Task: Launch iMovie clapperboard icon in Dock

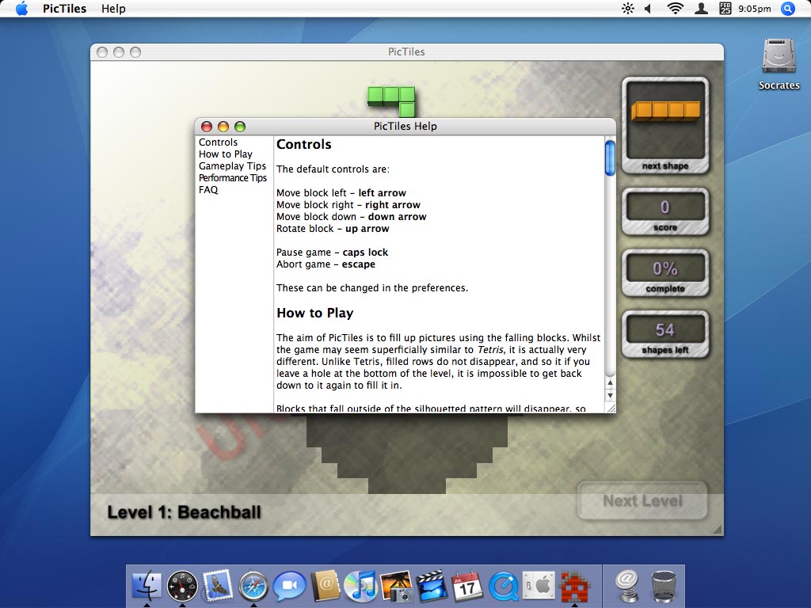Action: (432, 586)
